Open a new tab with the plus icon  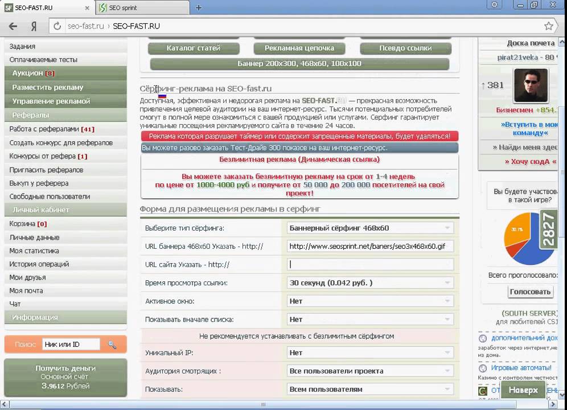coord(199,8)
